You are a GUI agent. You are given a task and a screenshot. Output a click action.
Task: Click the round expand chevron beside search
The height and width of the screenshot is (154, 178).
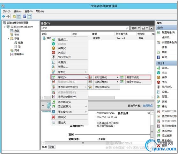click(x=152, y=28)
